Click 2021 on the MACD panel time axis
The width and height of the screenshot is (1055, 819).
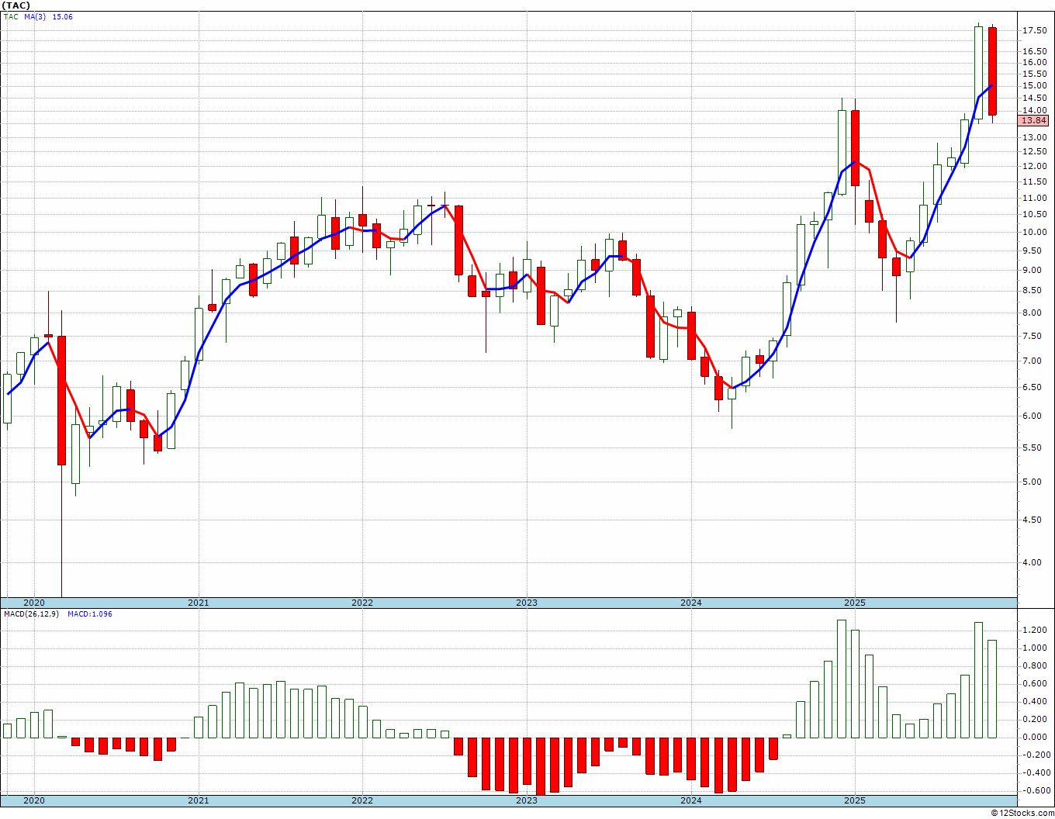199,800
